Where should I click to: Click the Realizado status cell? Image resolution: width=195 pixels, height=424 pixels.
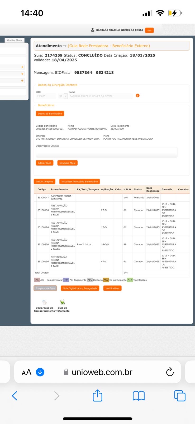[139, 198]
